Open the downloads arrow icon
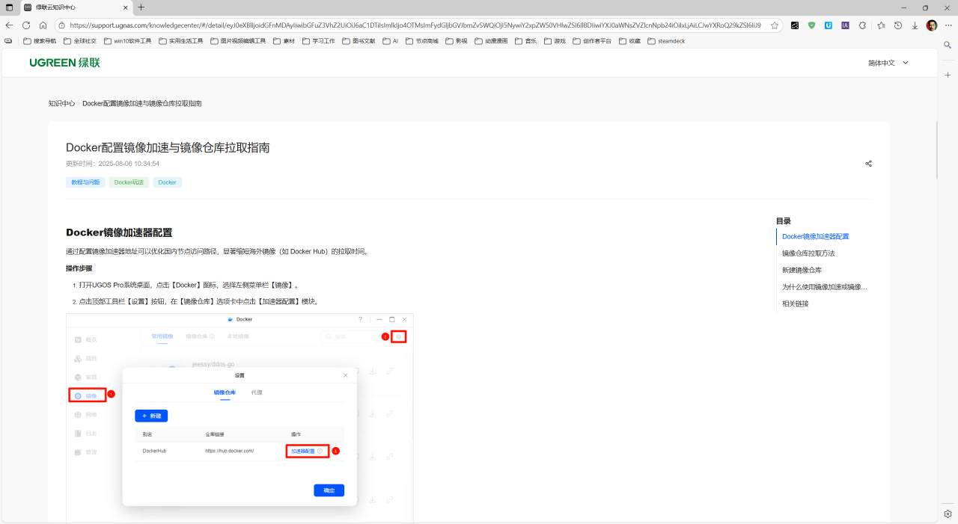Viewport: 958px width, 524px height. point(915,25)
